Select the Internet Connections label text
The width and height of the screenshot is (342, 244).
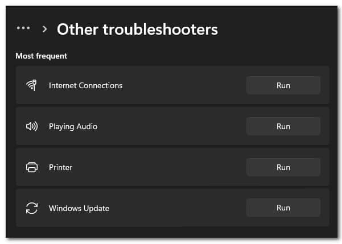pyautogui.click(x=85, y=85)
